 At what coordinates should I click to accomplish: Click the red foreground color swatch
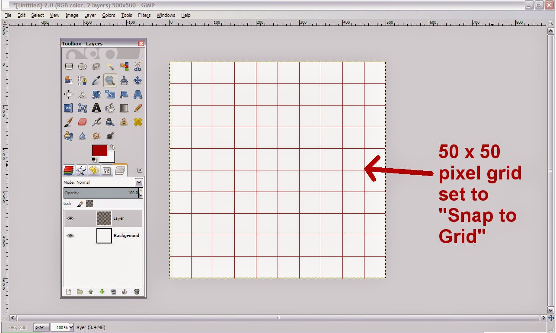point(99,150)
